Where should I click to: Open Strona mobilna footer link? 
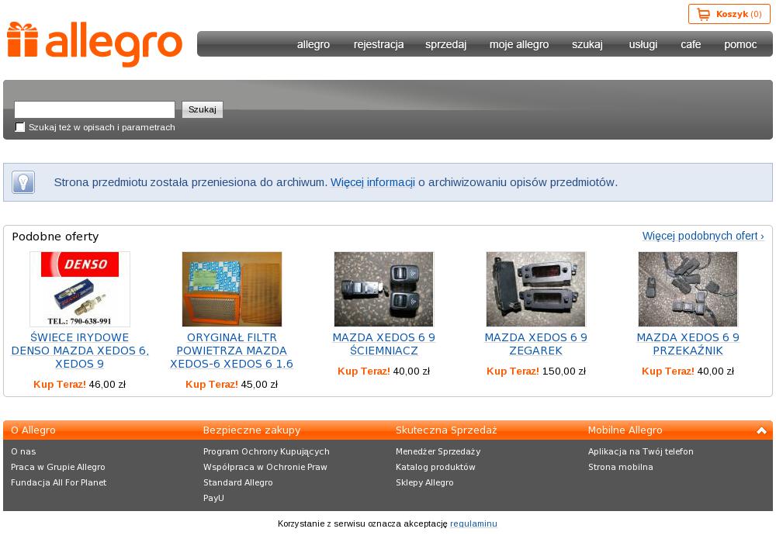point(621,467)
